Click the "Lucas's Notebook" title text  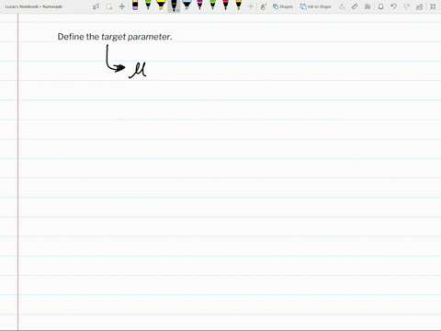pos(22,6)
